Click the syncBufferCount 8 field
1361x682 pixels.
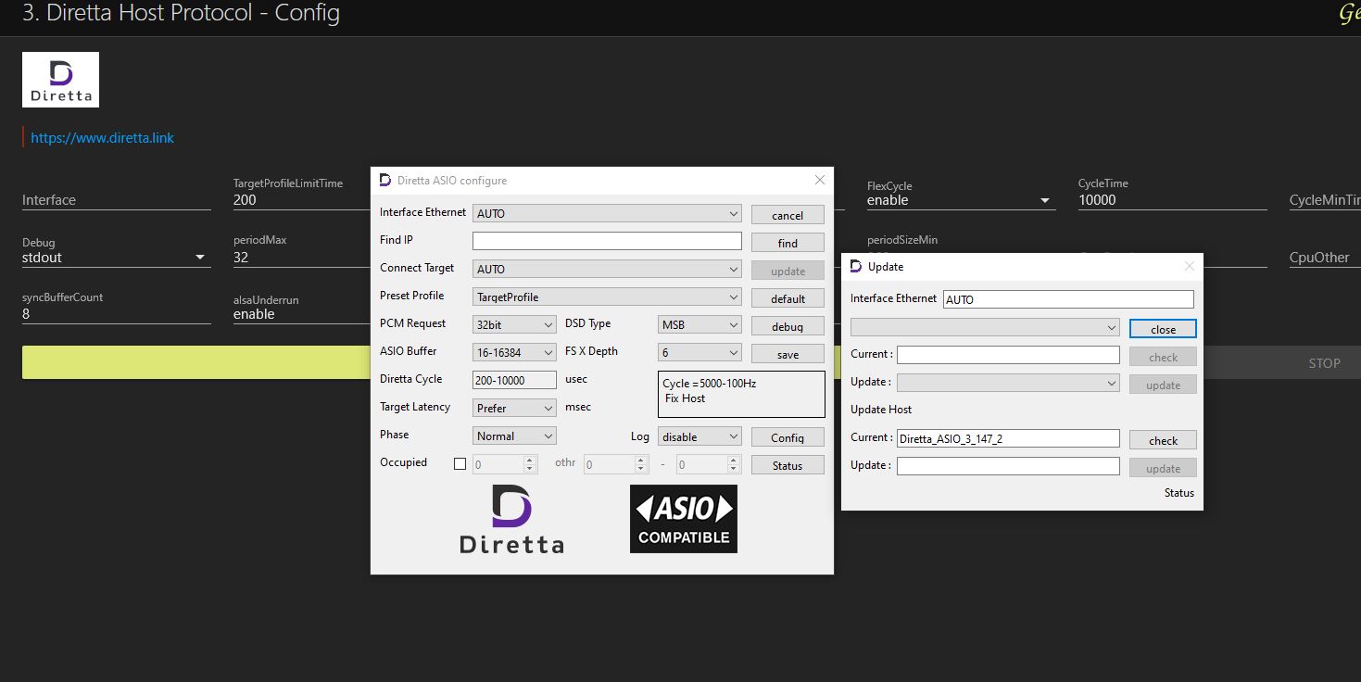(116, 314)
